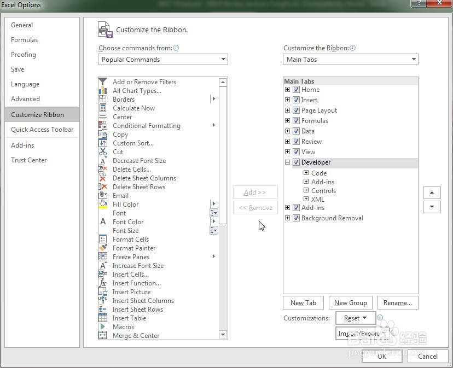Expand the Controls group node

tap(306, 190)
